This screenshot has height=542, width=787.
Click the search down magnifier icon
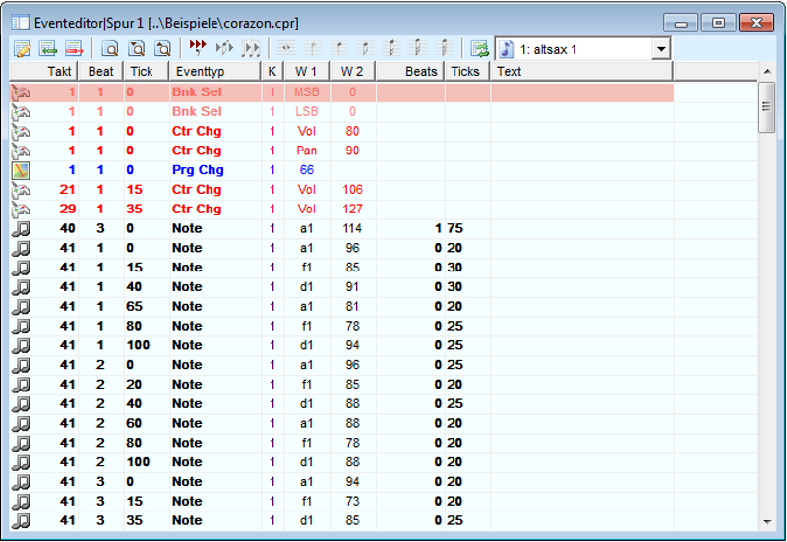pyautogui.click(x=137, y=48)
